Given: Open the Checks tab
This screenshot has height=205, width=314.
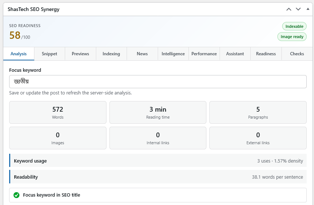Looking at the screenshot, I should [297, 54].
